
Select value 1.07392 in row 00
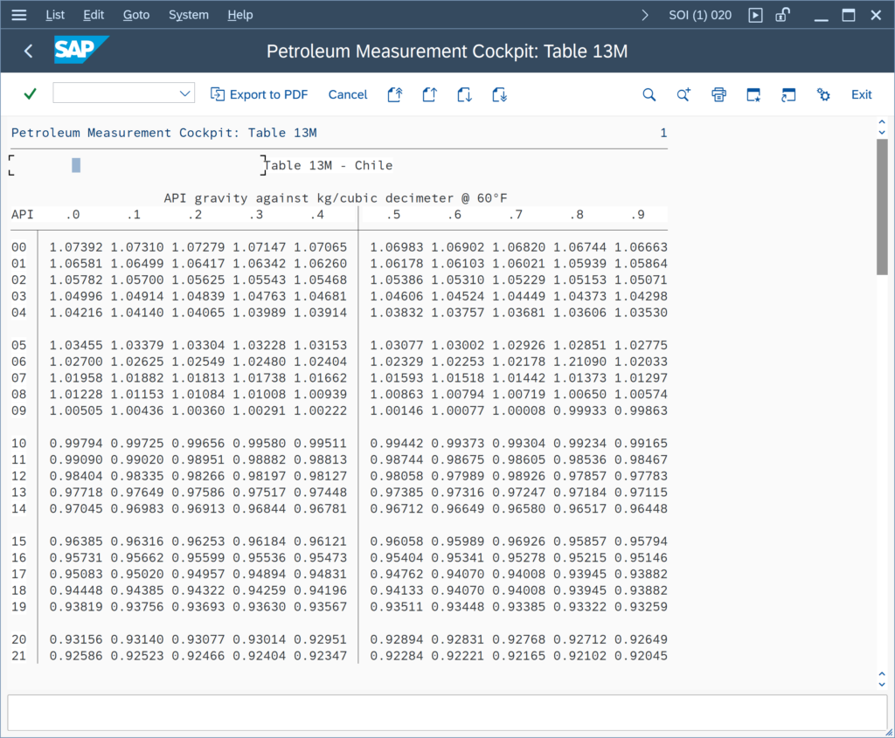pos(76,247)
